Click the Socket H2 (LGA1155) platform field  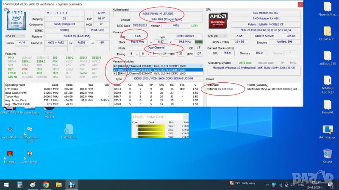coord(77,36)
